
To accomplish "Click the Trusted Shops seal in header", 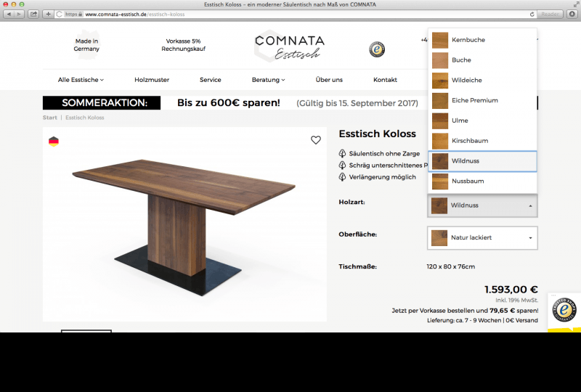I will 376,49.
